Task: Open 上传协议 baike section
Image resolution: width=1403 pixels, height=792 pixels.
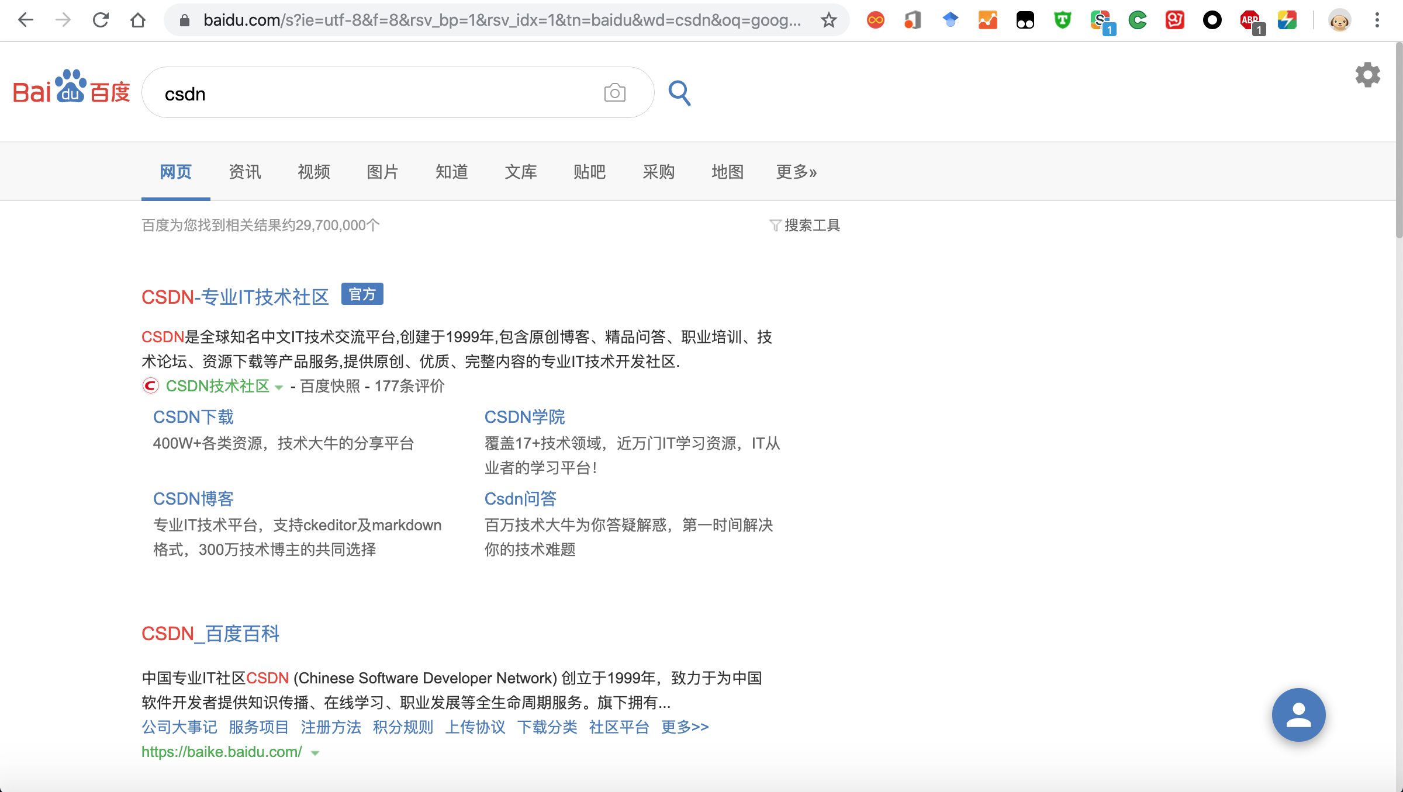Action: click(475, 727)
